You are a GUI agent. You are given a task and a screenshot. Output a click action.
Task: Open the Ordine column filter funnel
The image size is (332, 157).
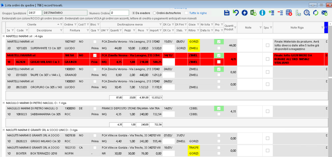75,25
